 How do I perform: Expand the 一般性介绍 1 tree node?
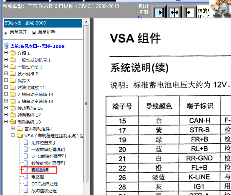point(6,67)
